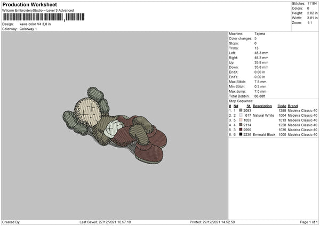Click the Stops value 6

point(255,43)
